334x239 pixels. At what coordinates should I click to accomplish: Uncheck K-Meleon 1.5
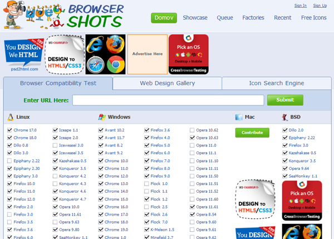[x=146, y=230]
